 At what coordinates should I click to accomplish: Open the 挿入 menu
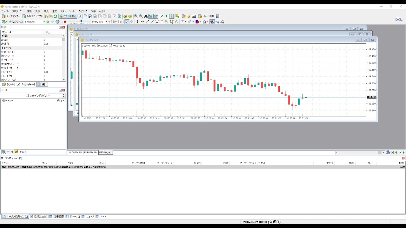click(46, 11)
